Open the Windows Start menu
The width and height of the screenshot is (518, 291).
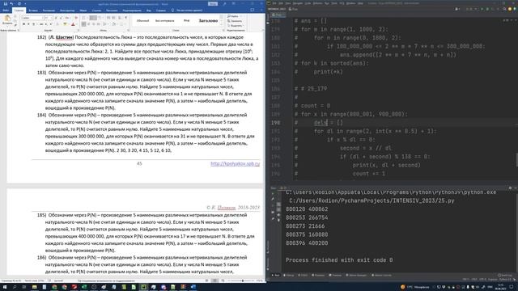tap(5, 287)
